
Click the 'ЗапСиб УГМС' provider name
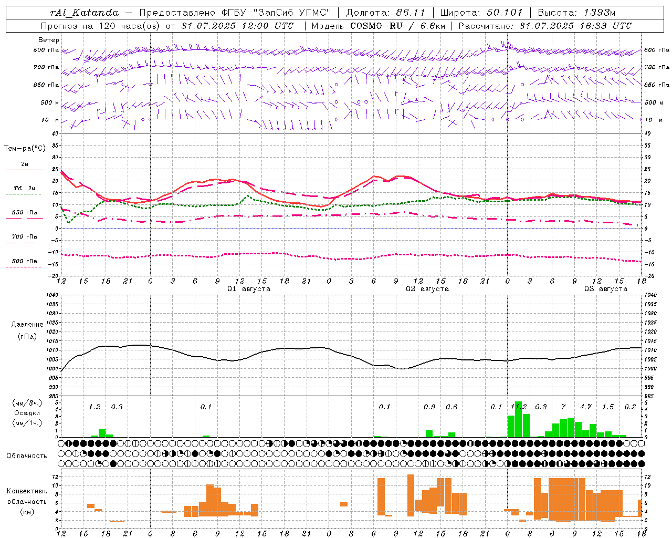(x=293, y=13)
